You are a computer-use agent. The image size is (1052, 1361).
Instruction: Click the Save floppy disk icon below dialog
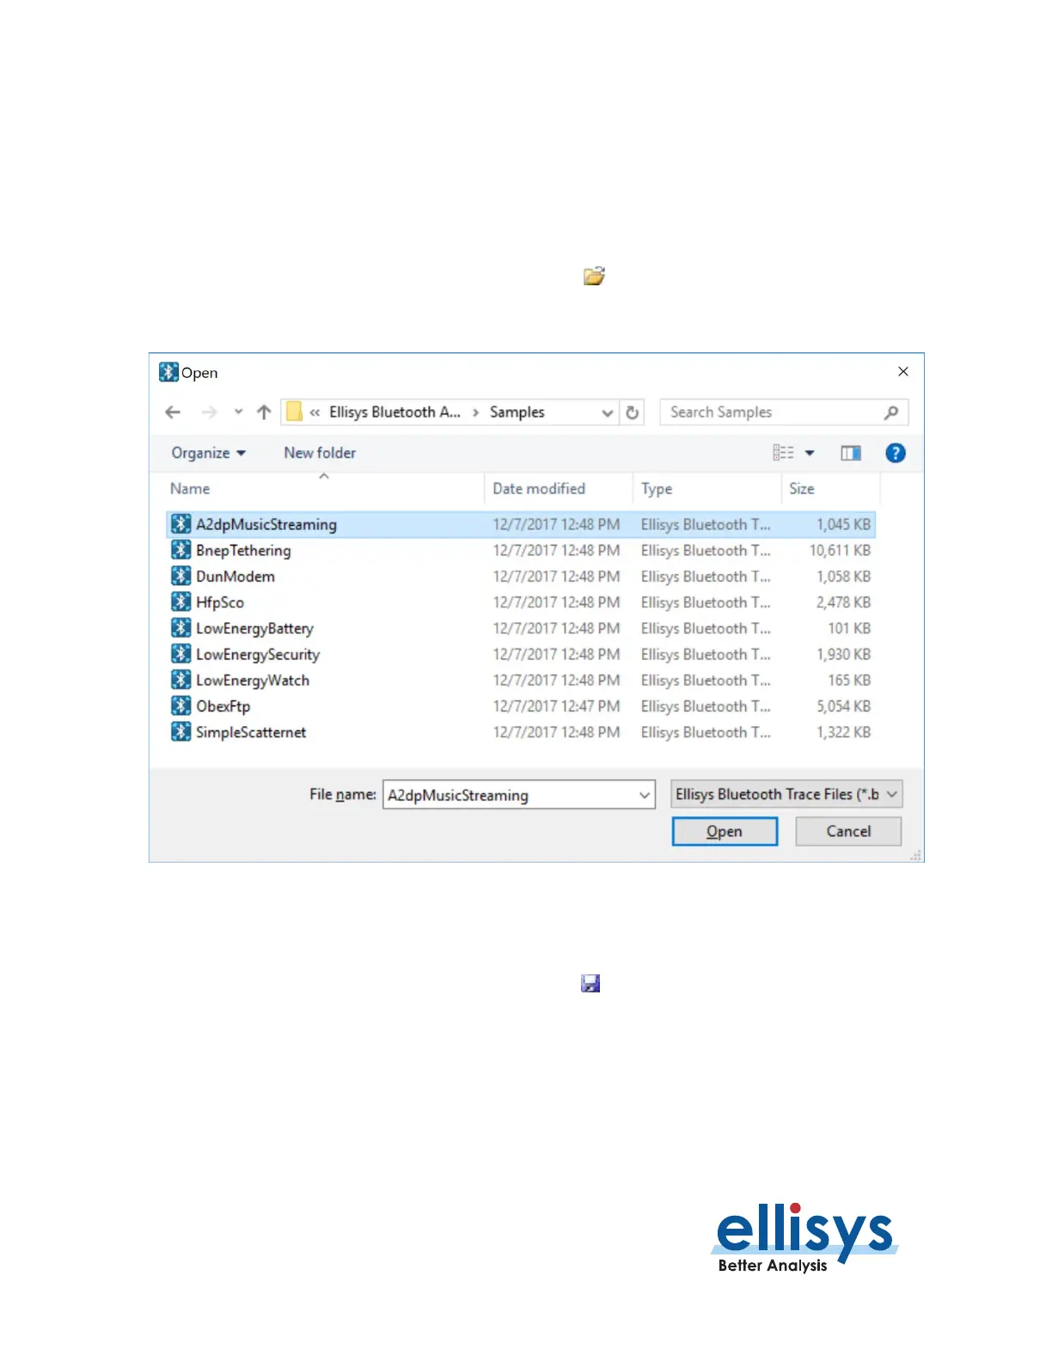pos(590,983)
